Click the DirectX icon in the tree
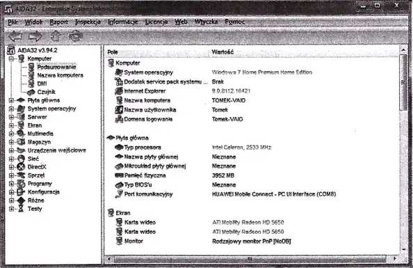The height and width of the screenshot is (268, 413). coord(21,167)
